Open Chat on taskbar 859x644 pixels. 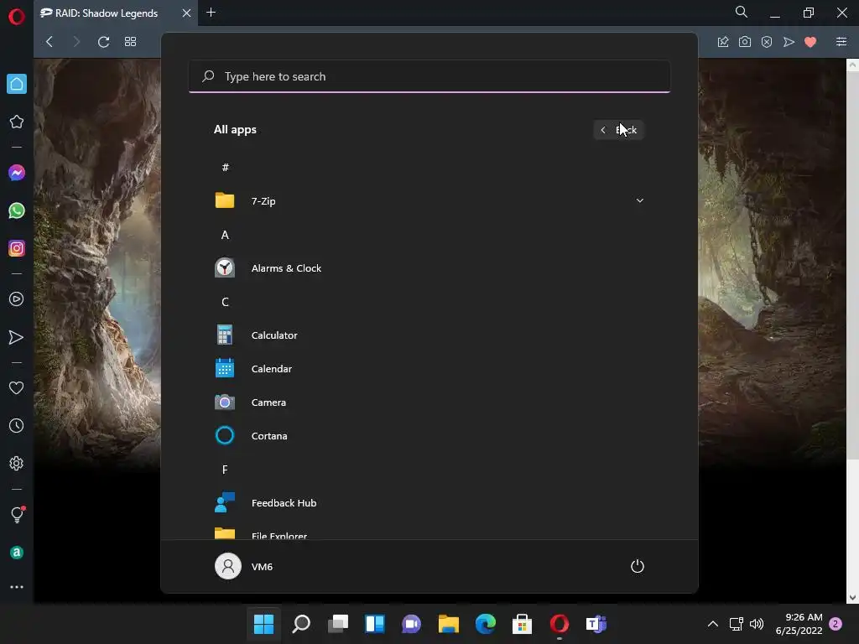(411, 624)
